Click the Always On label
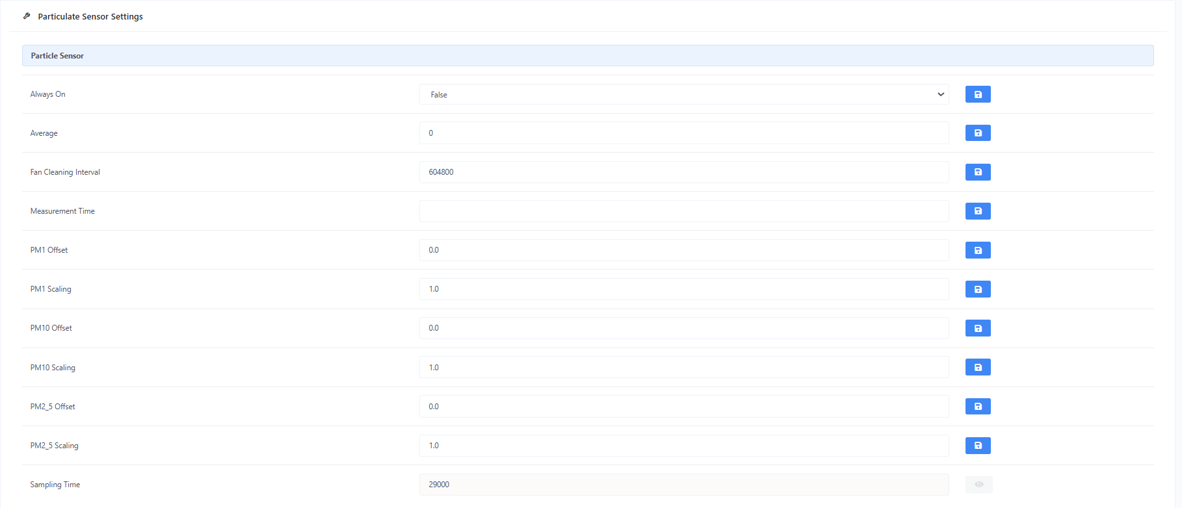 pos(48,94)
